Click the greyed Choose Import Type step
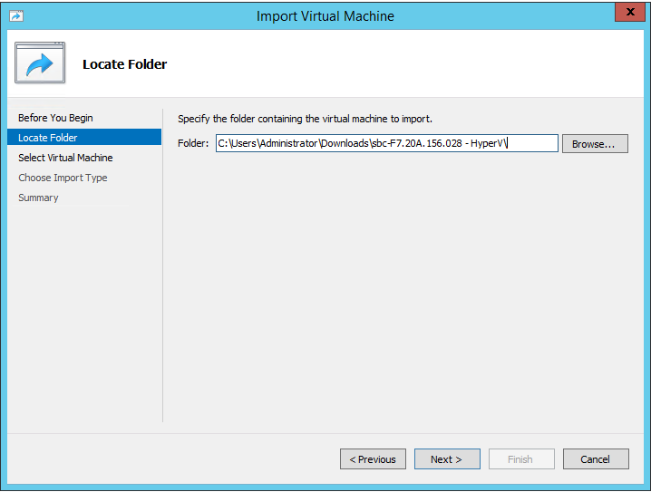This screenshot has width=651, height=492. point(63,178)
